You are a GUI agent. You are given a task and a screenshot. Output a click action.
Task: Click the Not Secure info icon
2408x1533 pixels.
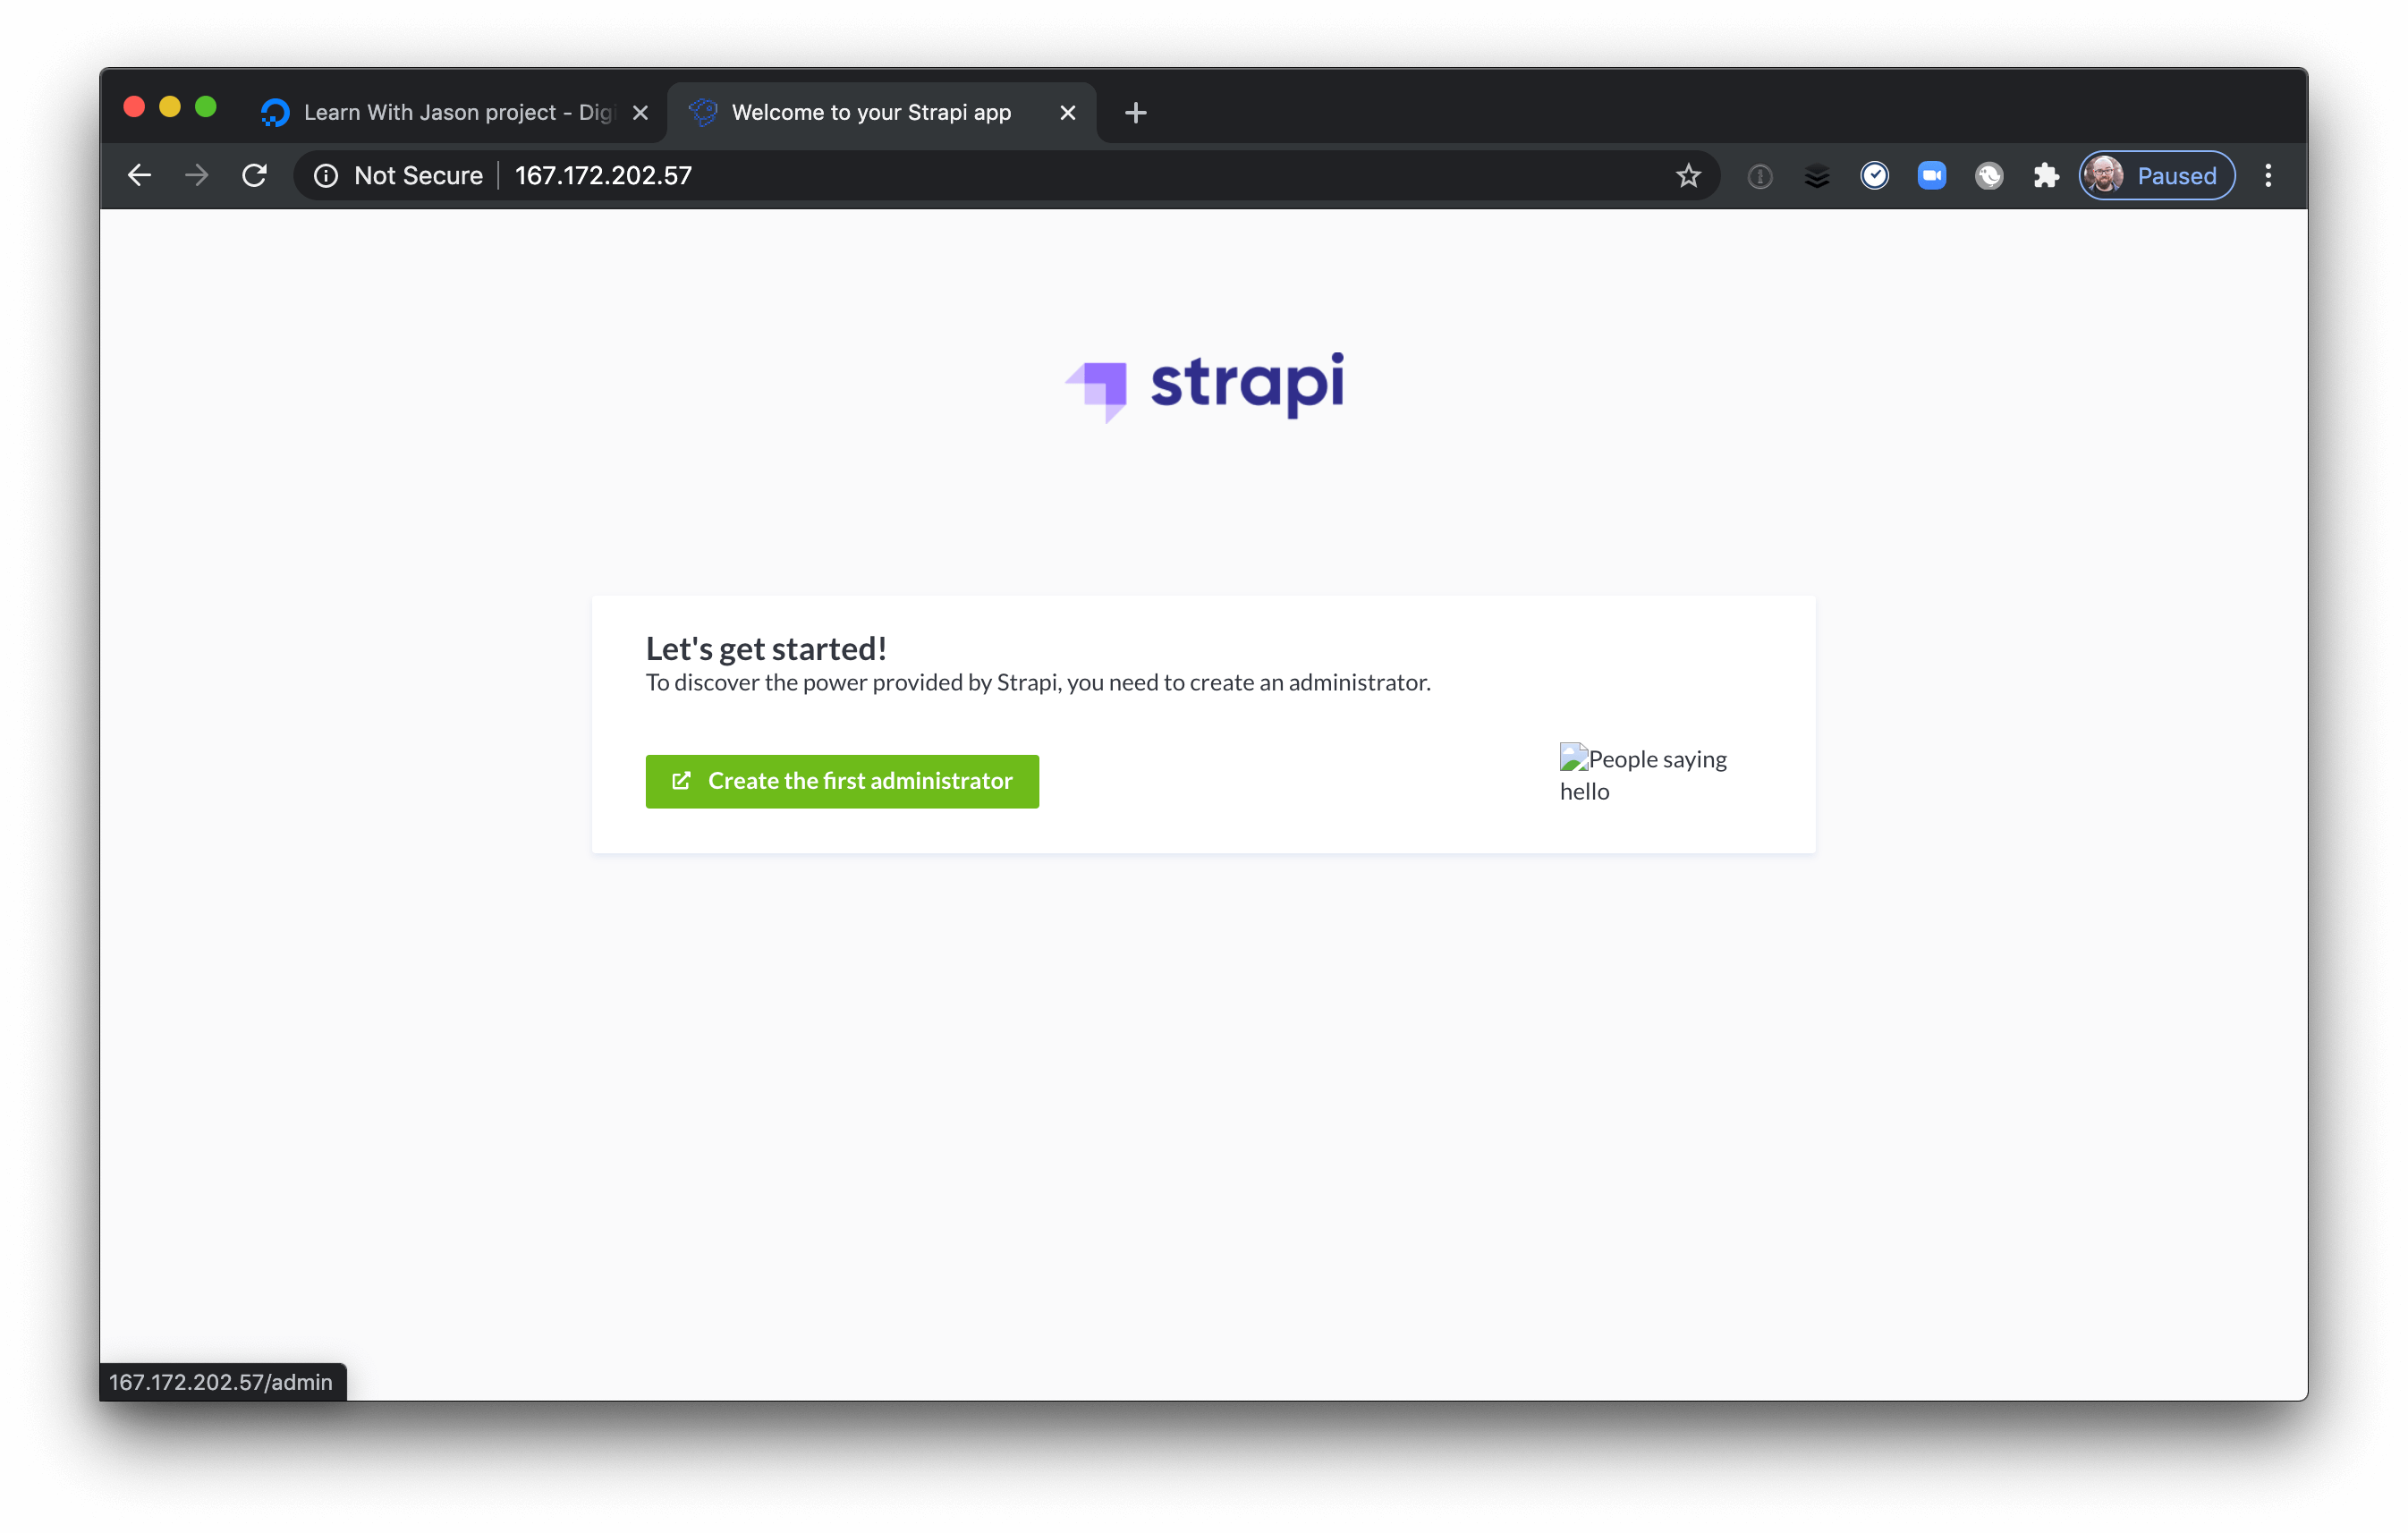click(x=326, y=175)
